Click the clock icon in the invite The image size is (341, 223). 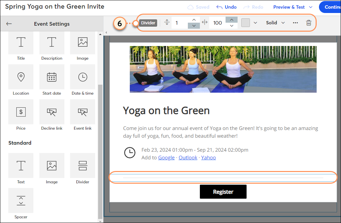[x=130, y=153]
